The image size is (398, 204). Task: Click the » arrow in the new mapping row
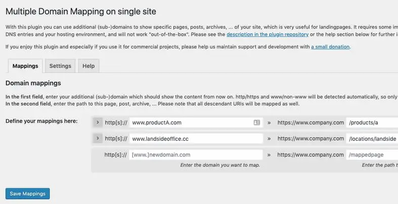tap(269, 155)
